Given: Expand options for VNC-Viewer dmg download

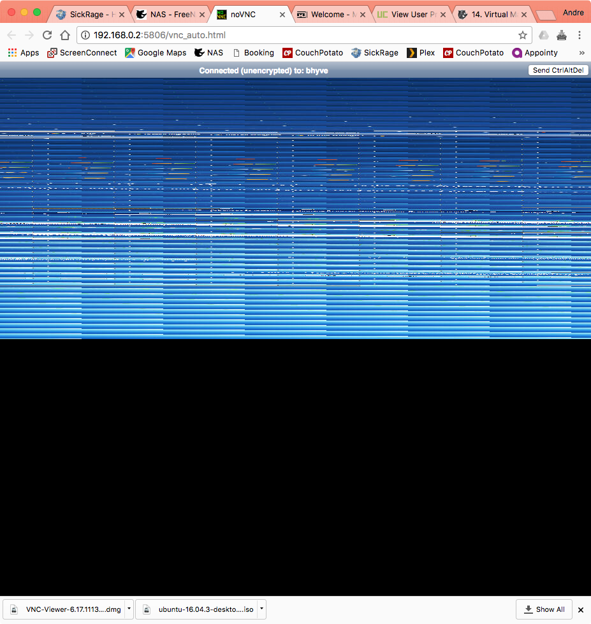Looking at the screenshot, I should tap(129, 609).
